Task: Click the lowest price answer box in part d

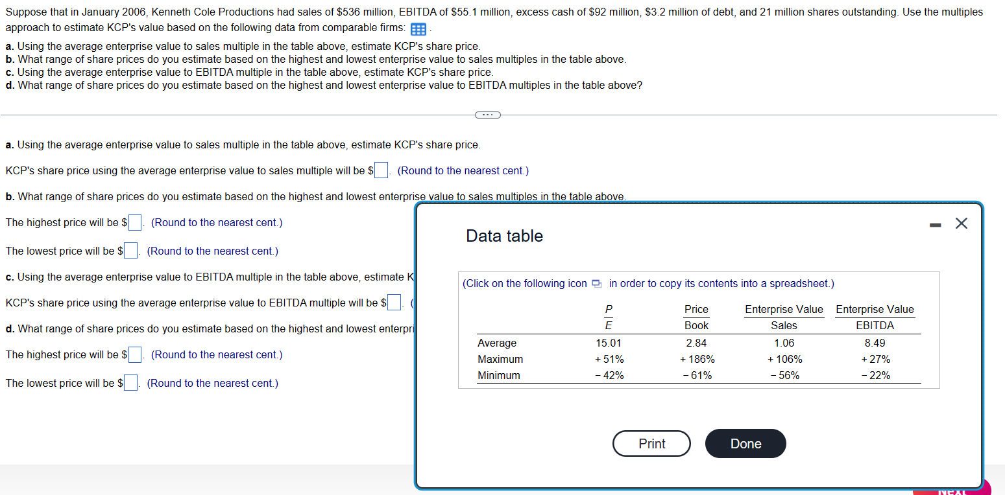Action: tap(130, 382)
